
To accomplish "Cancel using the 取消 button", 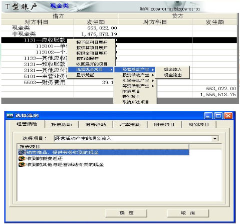I will click(188, 213).
